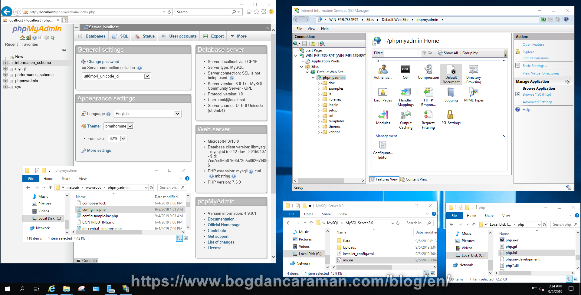Screen dimensions: 581x295
Task: Open the Directory Browsing feature
Action: (x=474, y=74)
